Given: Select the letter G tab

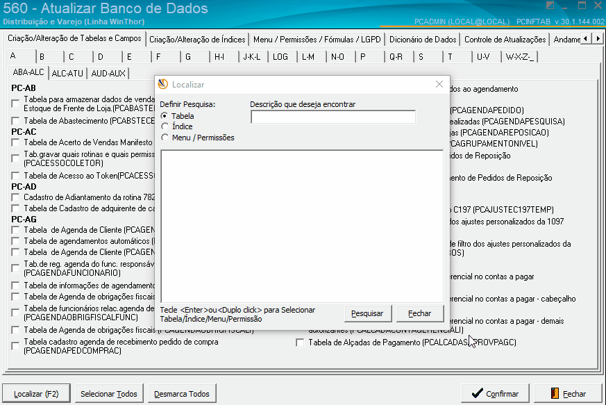Looking at the screenshot, I should pos(195,57).
